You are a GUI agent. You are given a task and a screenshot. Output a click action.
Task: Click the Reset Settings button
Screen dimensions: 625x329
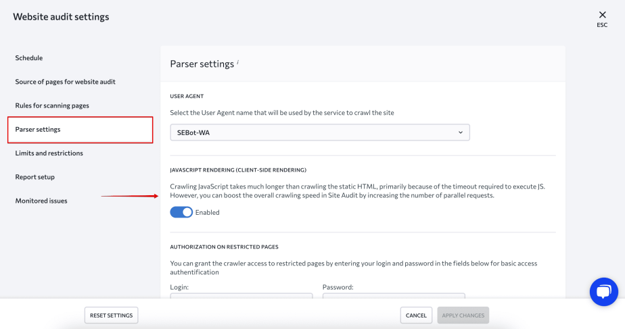[111, 315]
